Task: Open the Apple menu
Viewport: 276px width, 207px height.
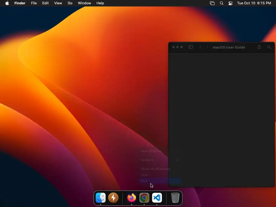Action: pyautogui.click(x=7, y=3)
